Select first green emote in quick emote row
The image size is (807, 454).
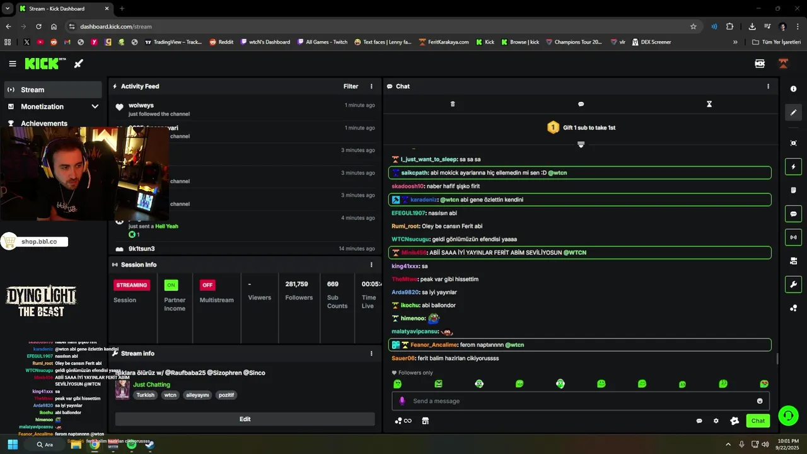(397, 384)
